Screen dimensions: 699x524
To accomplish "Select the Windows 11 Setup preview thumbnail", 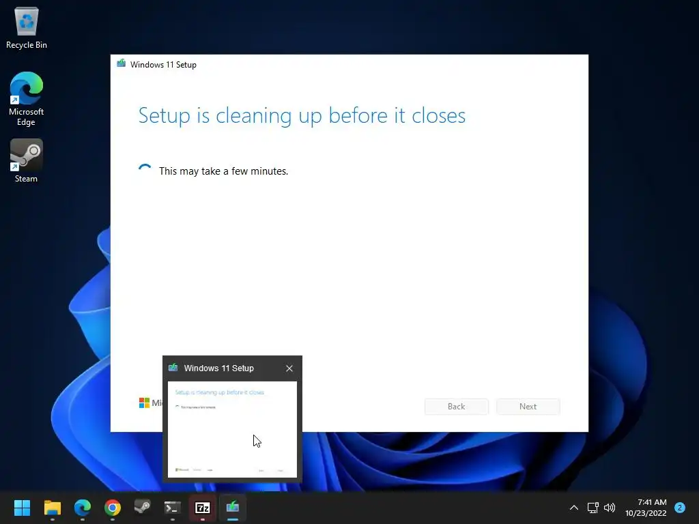I will tap(232, 430).
